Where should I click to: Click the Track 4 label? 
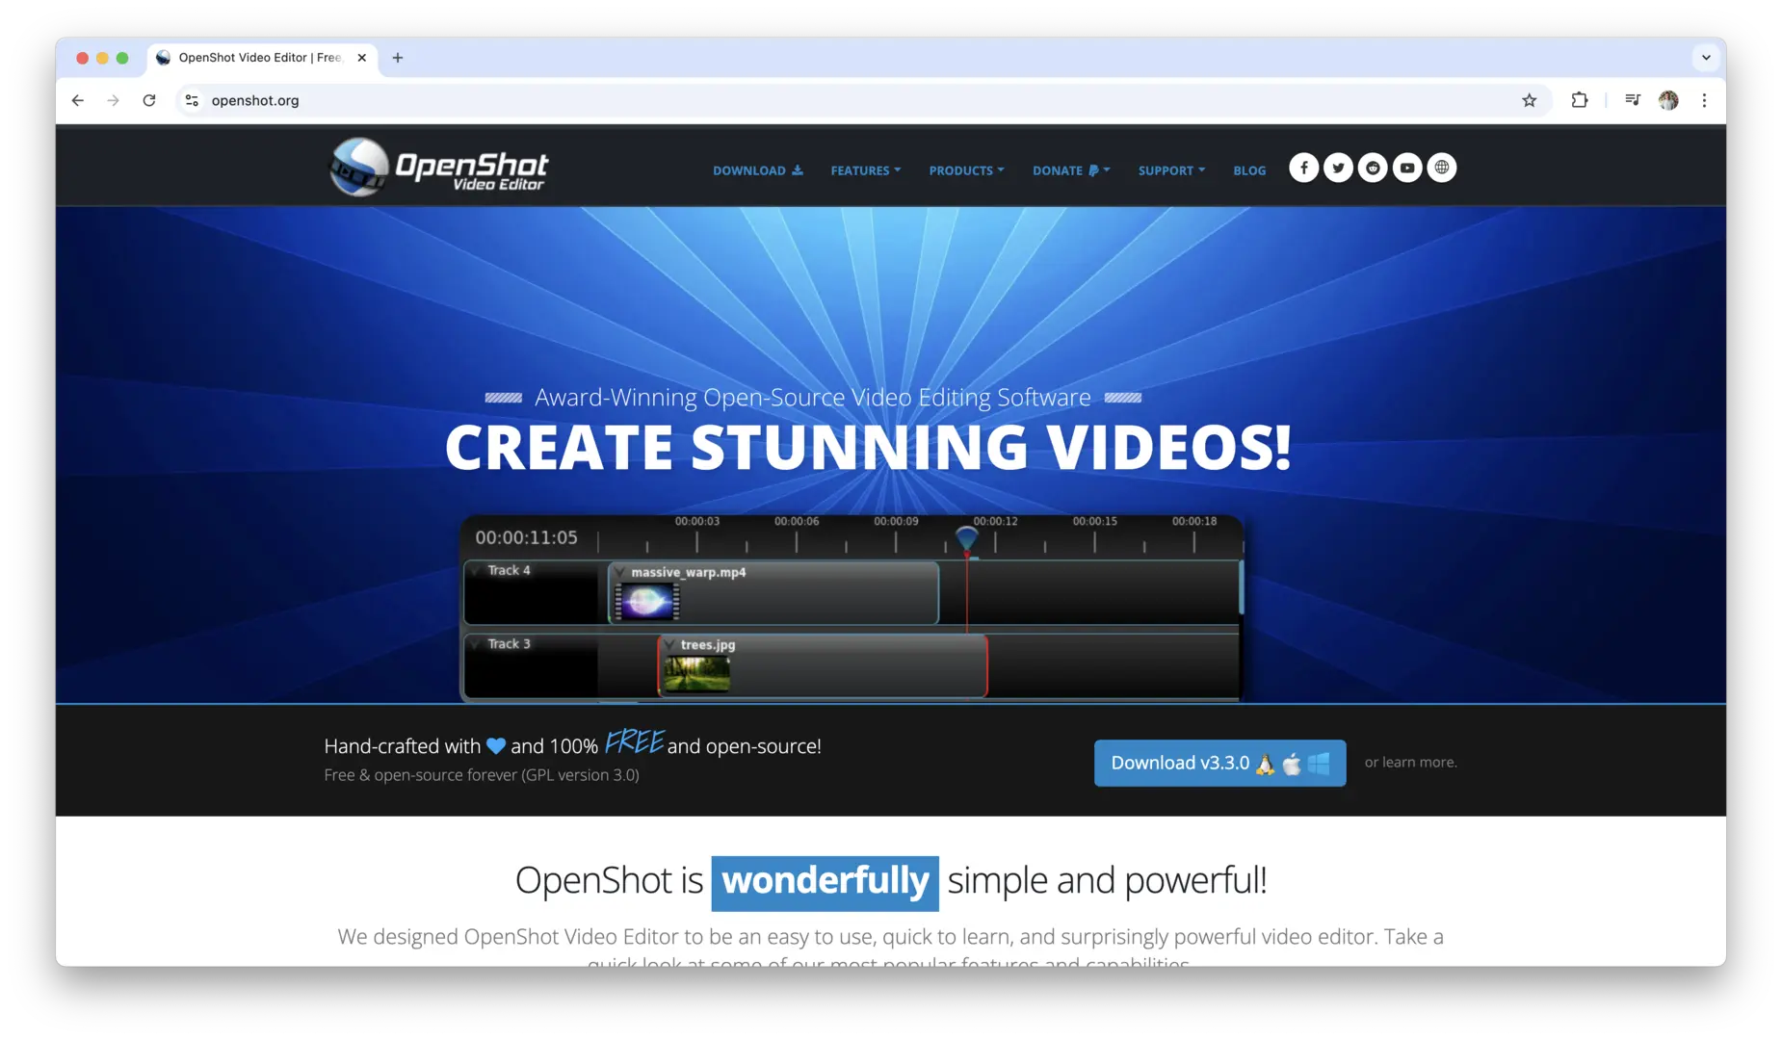coord(509,570)
